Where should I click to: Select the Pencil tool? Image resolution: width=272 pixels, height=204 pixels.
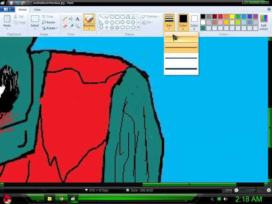click(65, 19)
